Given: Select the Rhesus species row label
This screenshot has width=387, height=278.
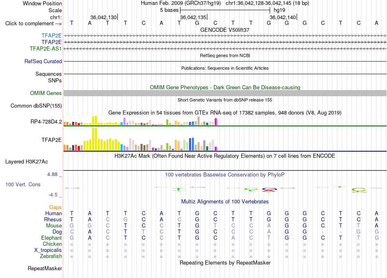Looking at the screenshot, I should click(53, 219).
